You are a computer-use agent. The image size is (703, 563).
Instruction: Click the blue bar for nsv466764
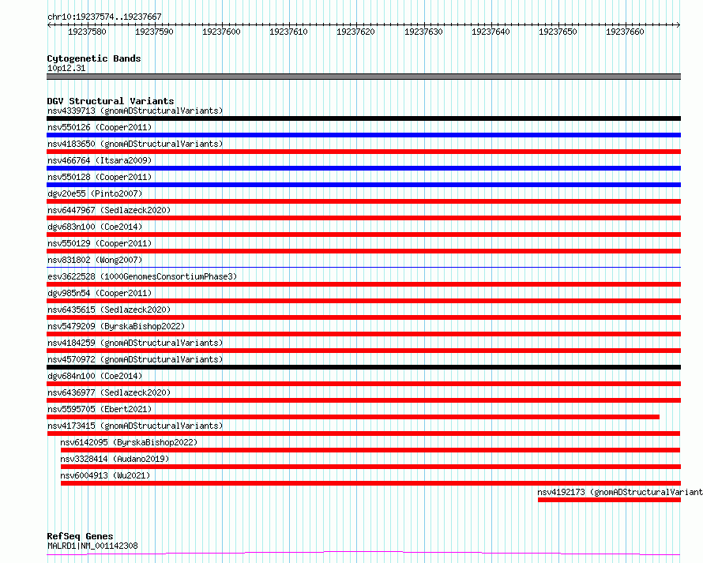363,168
